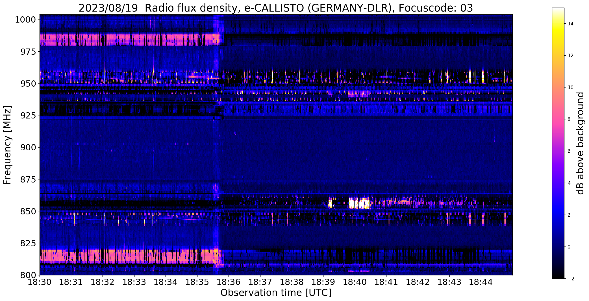The width and height of the screenshot is (589, 301).
Task: Click the 18:35 time tick label
Action: 197,282
